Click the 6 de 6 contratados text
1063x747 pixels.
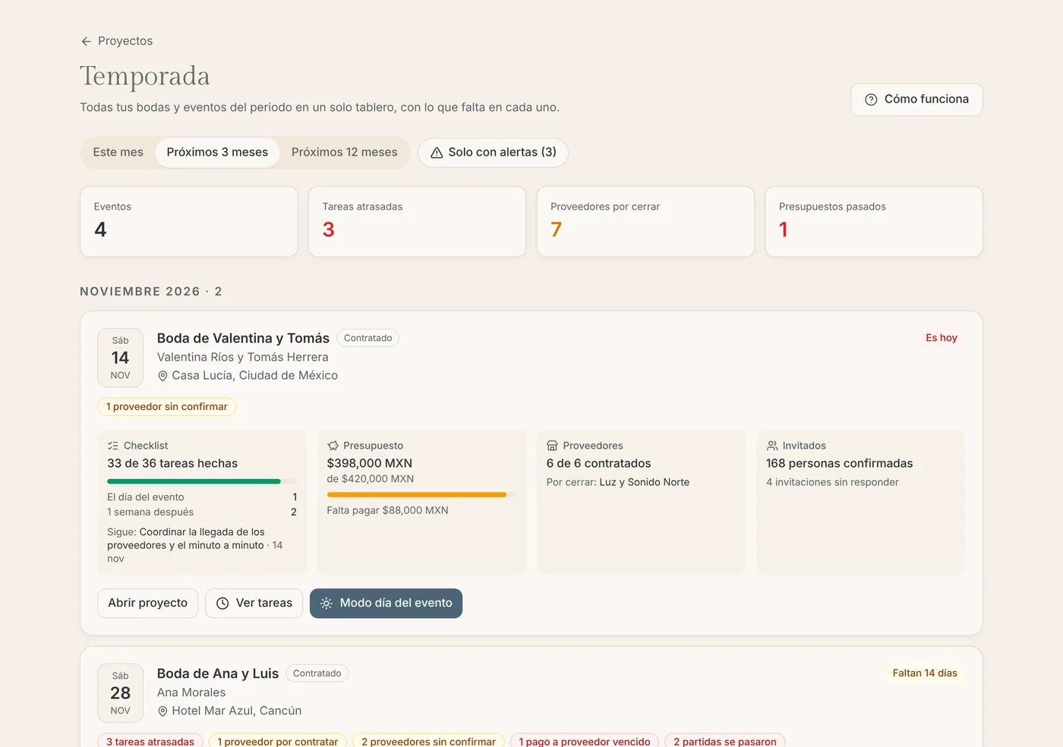click(599, 464)
